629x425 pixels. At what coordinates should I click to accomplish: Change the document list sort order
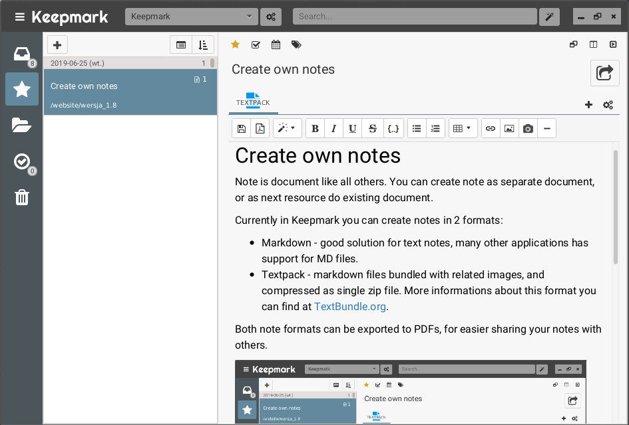(203, 44)
